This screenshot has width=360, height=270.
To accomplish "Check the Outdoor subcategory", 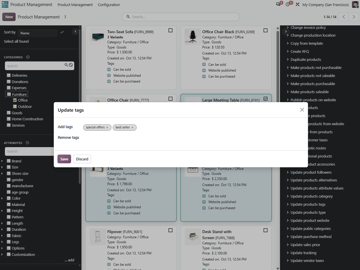I will tap(15, 106).
